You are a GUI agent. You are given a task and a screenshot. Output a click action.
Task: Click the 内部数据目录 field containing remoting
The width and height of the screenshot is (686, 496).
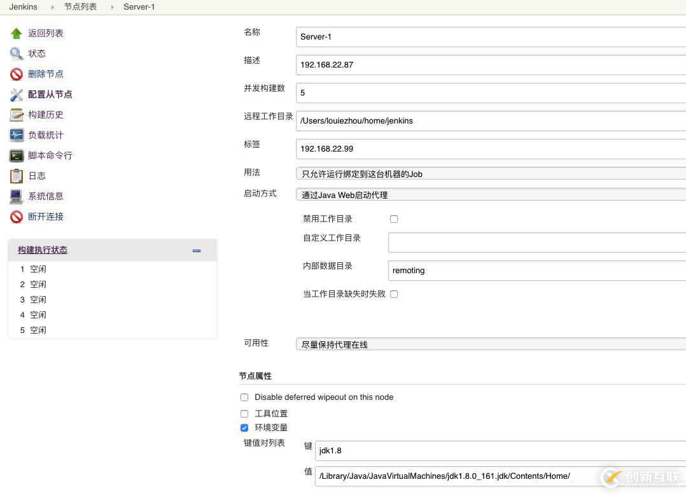[537, 271]
